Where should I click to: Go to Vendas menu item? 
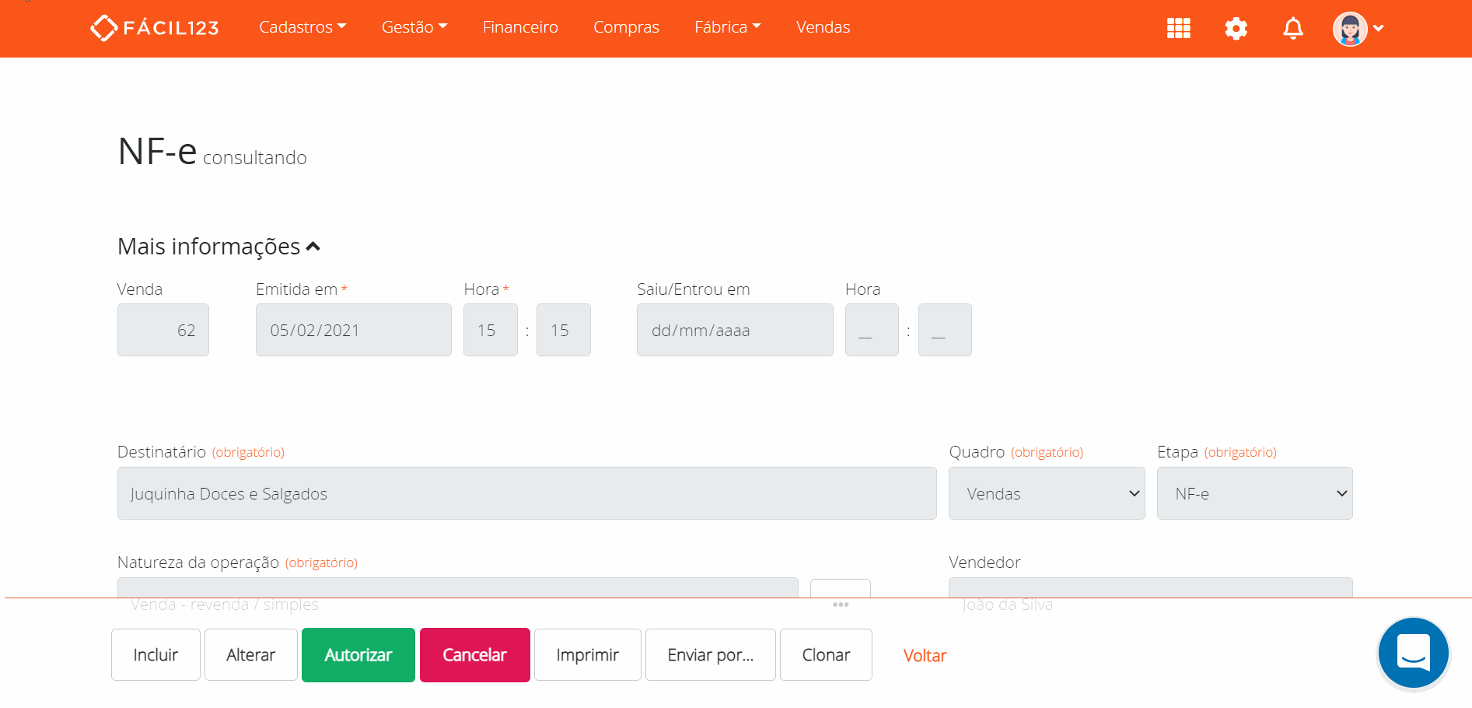[823, 27]
